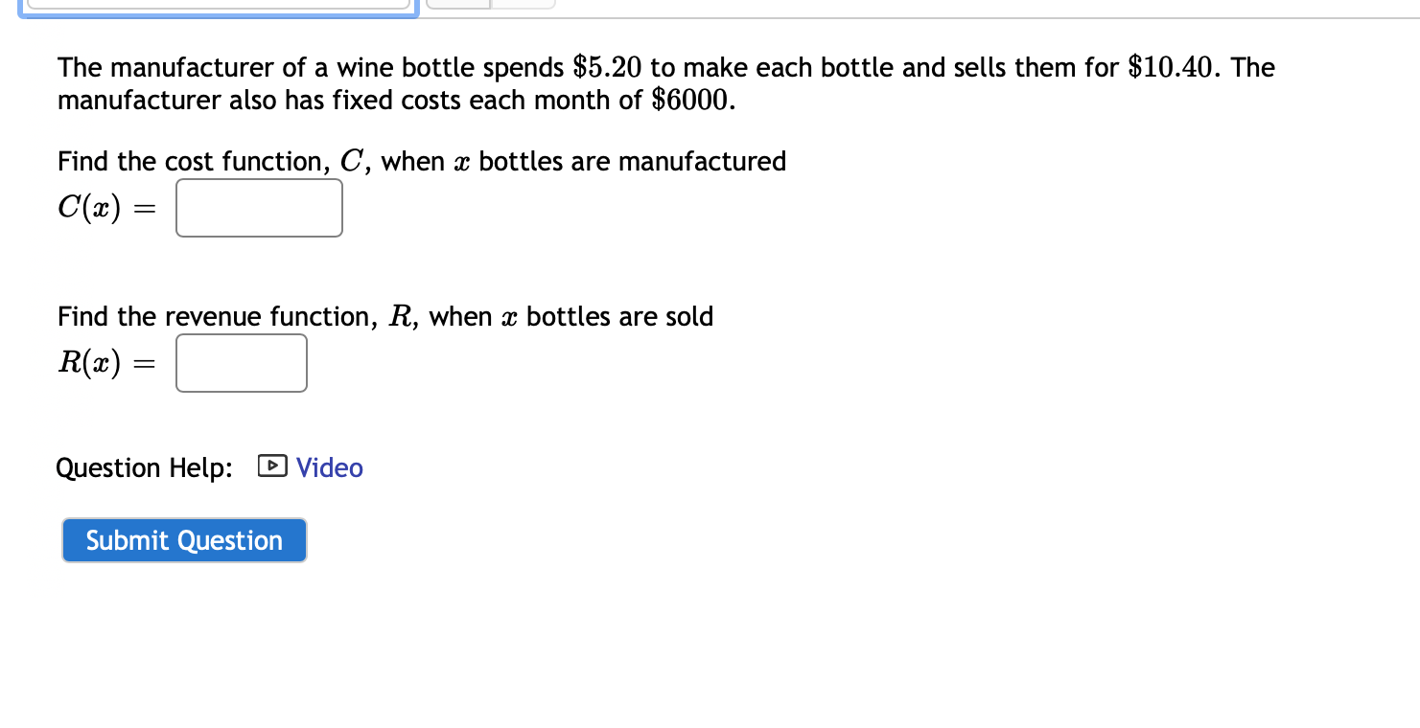Image resolution: width=1420 pixels, height=728 pixels.
Task: Click the C(x) equals label
Action: pos(105,207)
